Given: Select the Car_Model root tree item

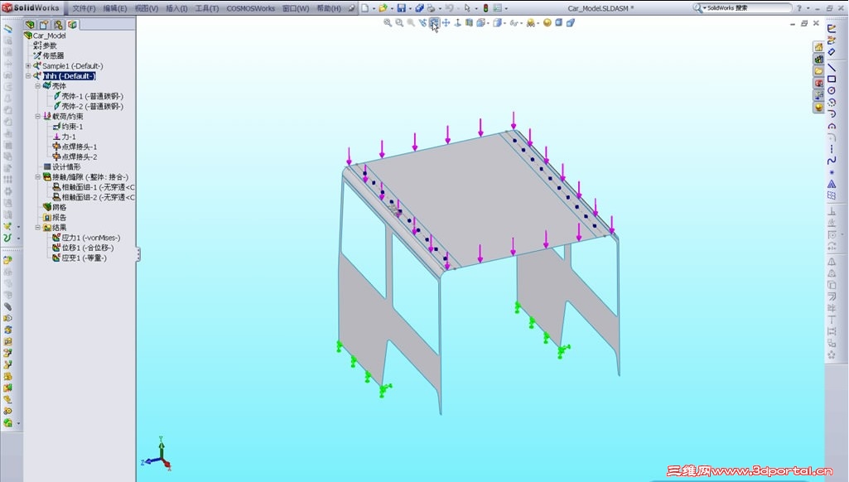Looking at the screenshot, I should click(45, 36).
